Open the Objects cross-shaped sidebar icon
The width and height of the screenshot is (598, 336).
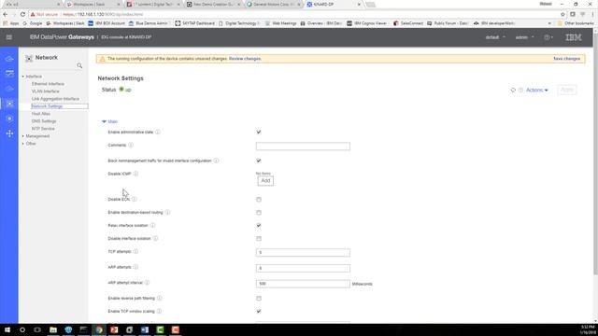(9, 133)
